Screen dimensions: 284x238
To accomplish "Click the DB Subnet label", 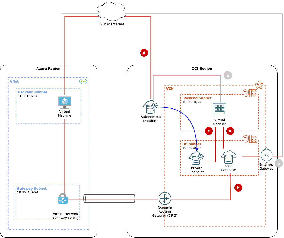I will click(192, 144).
